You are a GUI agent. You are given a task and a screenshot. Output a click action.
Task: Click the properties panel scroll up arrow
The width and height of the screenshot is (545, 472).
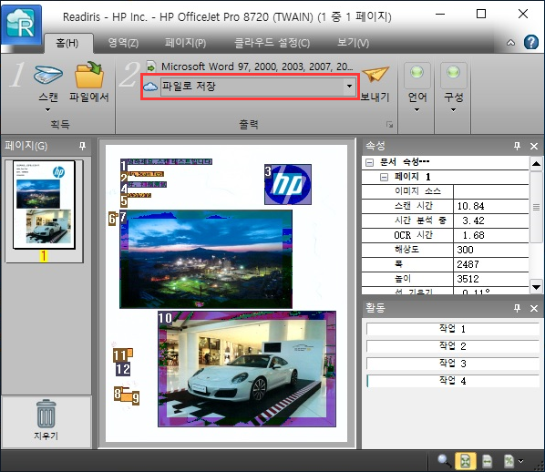[x=536, y=163]
